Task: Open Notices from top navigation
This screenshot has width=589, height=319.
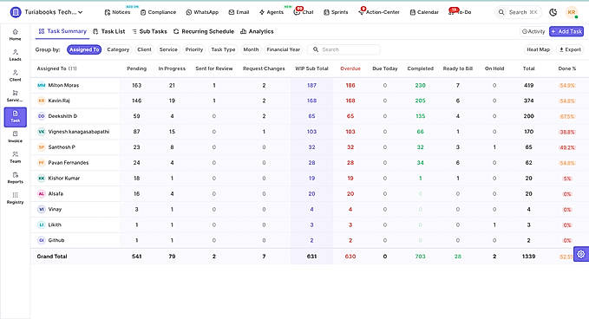Action: pyautogui.click(x=117, y=12)
